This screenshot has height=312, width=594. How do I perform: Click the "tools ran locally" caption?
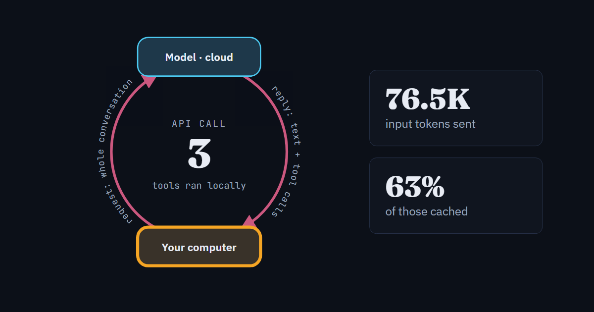[x=199, y=185]
